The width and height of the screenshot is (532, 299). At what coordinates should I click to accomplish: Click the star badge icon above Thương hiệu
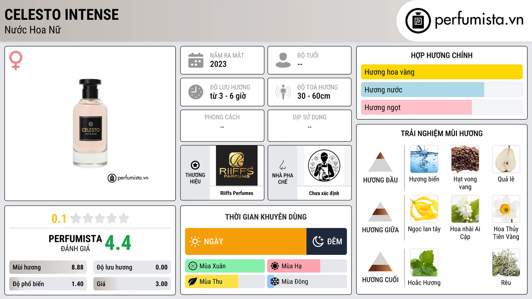tap(195, 165)
